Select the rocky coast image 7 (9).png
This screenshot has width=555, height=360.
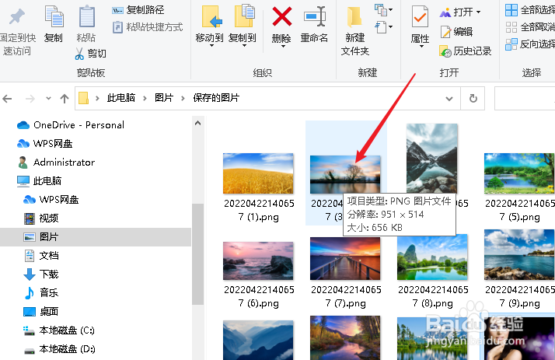(x=519, y=254)
